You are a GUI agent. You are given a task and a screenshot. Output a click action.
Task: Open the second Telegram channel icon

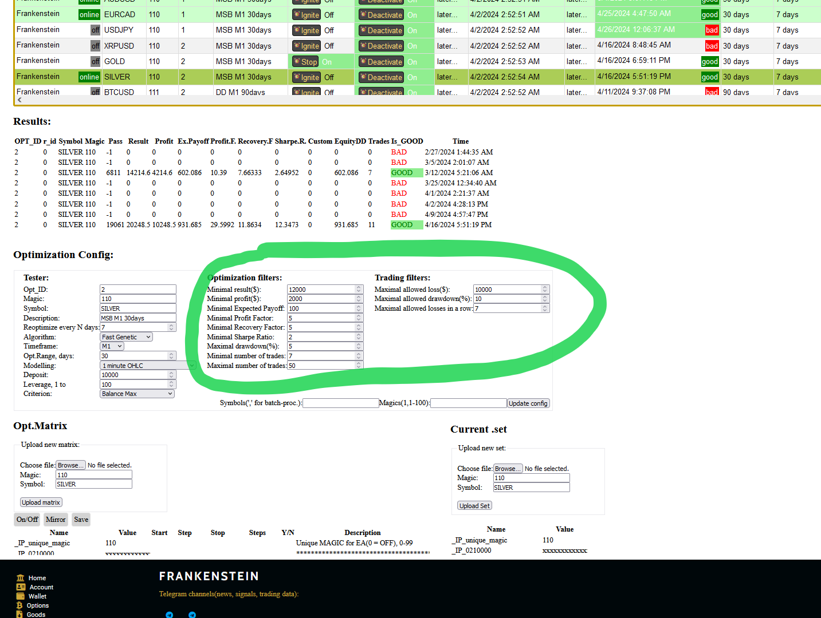pyautogui.click(x=192, y=615)
